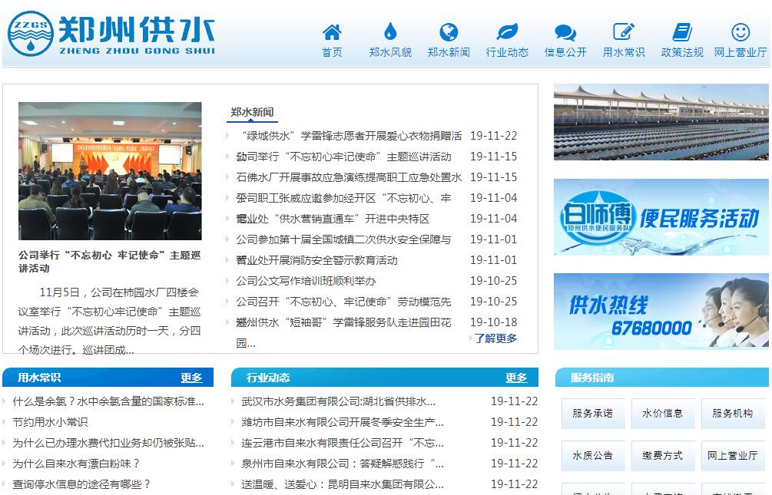Open the 节约用水小常识 article link
This screenshot has height=495, width=772.
pos(50,422)
